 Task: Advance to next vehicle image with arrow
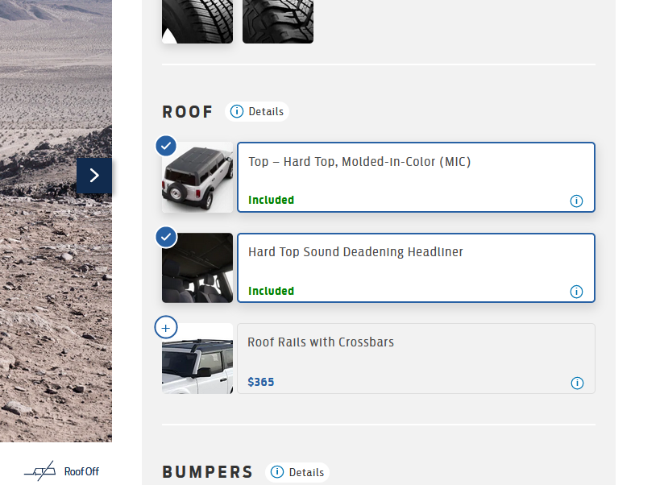94,176
